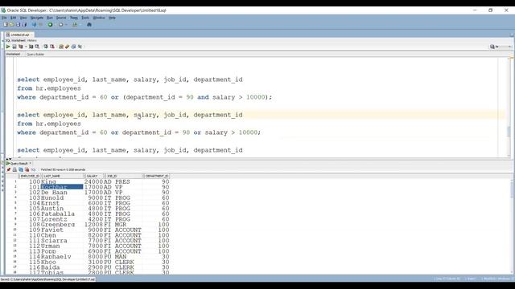The image size is (515, 289).
Task: Click the red pin Freeze View icon
Action: pos(9,169)
